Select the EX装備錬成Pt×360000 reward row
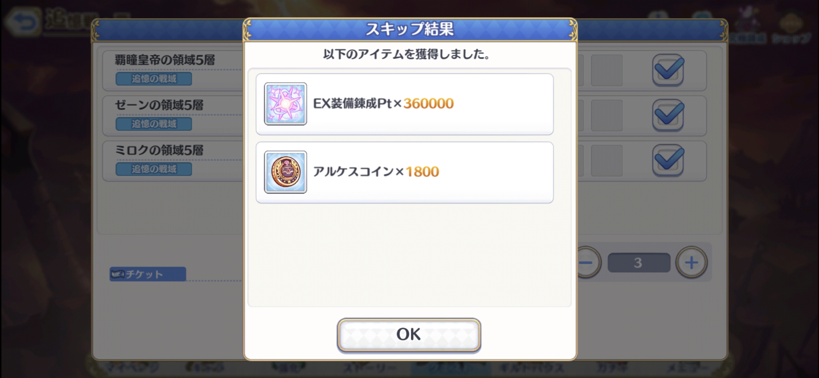 405,104
